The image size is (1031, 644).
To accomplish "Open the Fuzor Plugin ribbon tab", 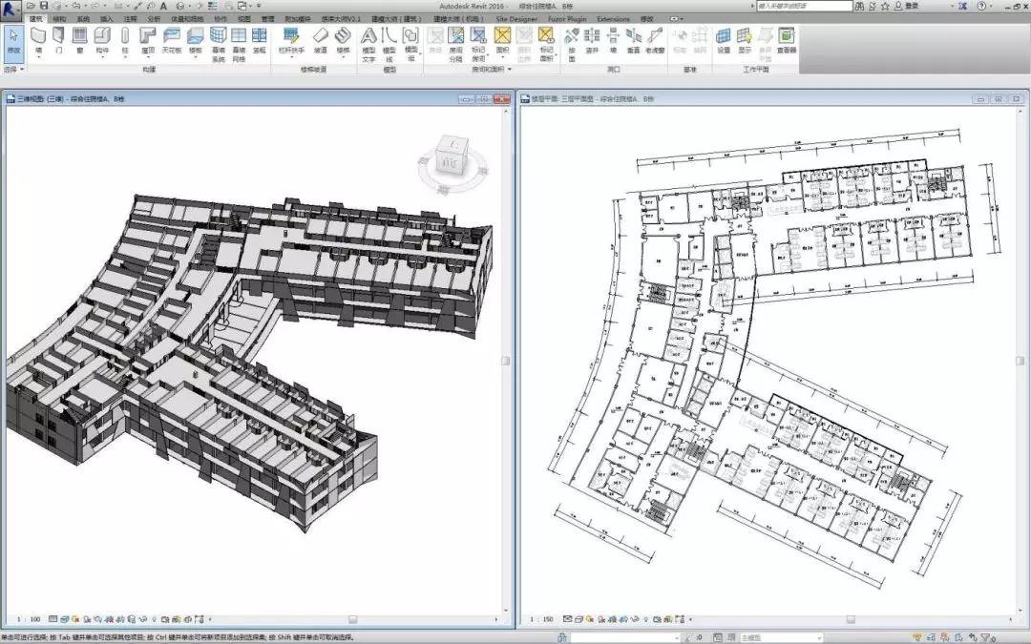I will (x=569, y=19).
